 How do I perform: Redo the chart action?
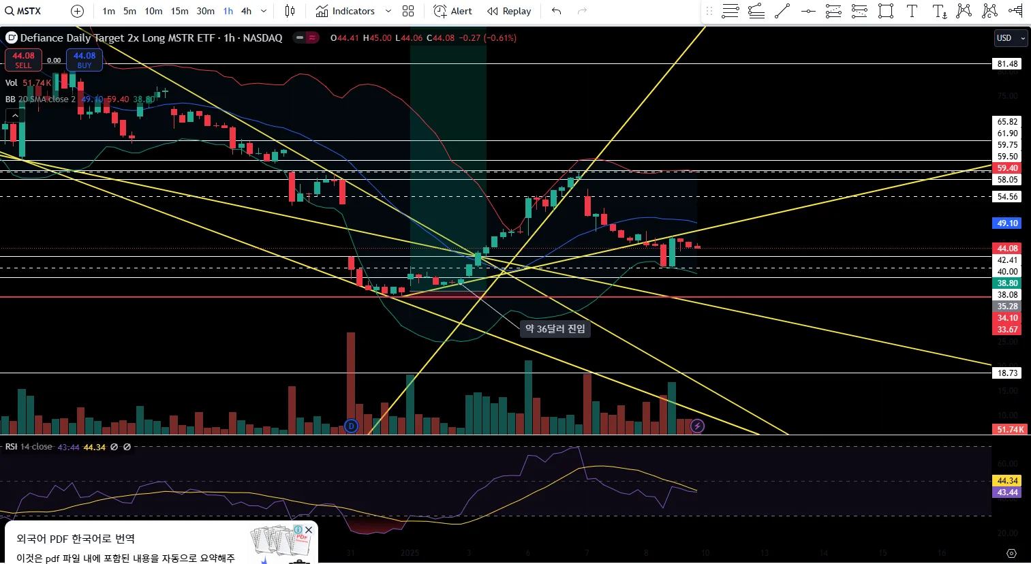[x=582, y=11]
